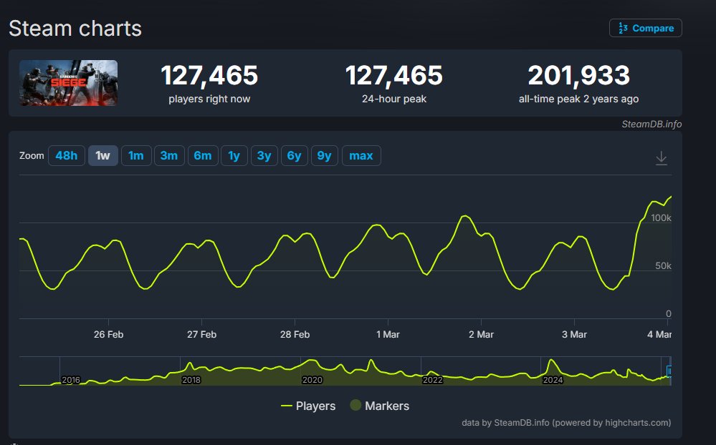Image resolution: width=716 pixels, height=445 pixels.
Task: Select the 3m zoom range
Action: coord(169,155)
